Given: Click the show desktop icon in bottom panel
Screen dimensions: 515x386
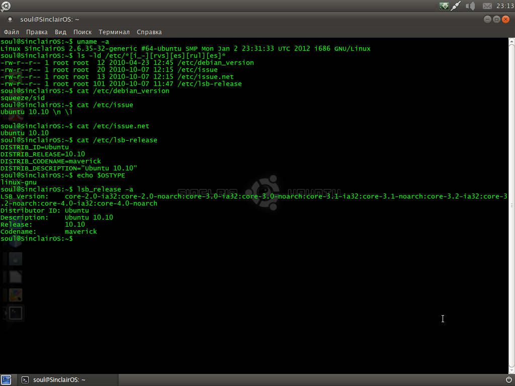Looking at the screenshot, I should [x=6, y=380].
